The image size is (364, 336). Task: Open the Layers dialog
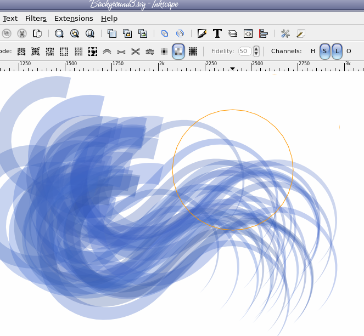point(233,33)
